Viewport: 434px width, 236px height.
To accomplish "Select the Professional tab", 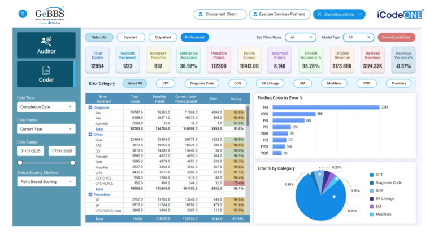I will pos(195,37).
